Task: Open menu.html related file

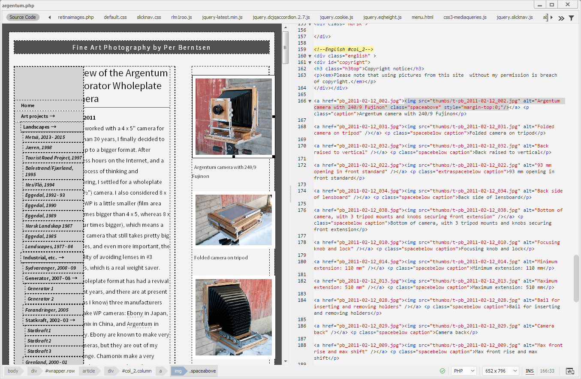Action: pos(422,17)
